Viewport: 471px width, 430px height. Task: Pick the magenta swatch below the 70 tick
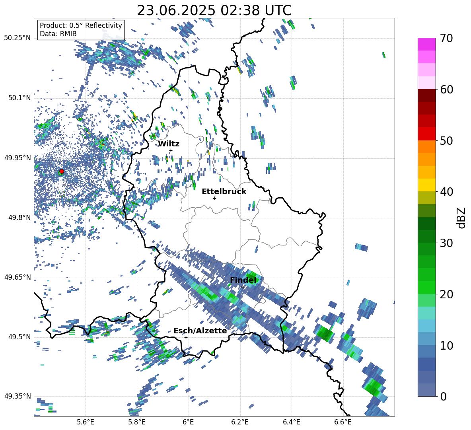tap(427, 44)
